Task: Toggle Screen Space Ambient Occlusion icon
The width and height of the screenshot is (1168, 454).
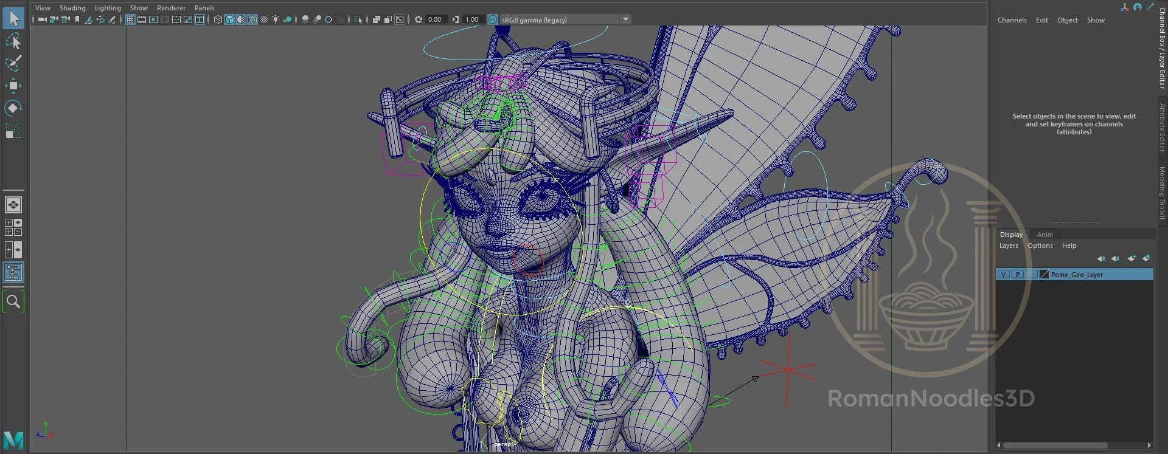Action: [305, 19]
